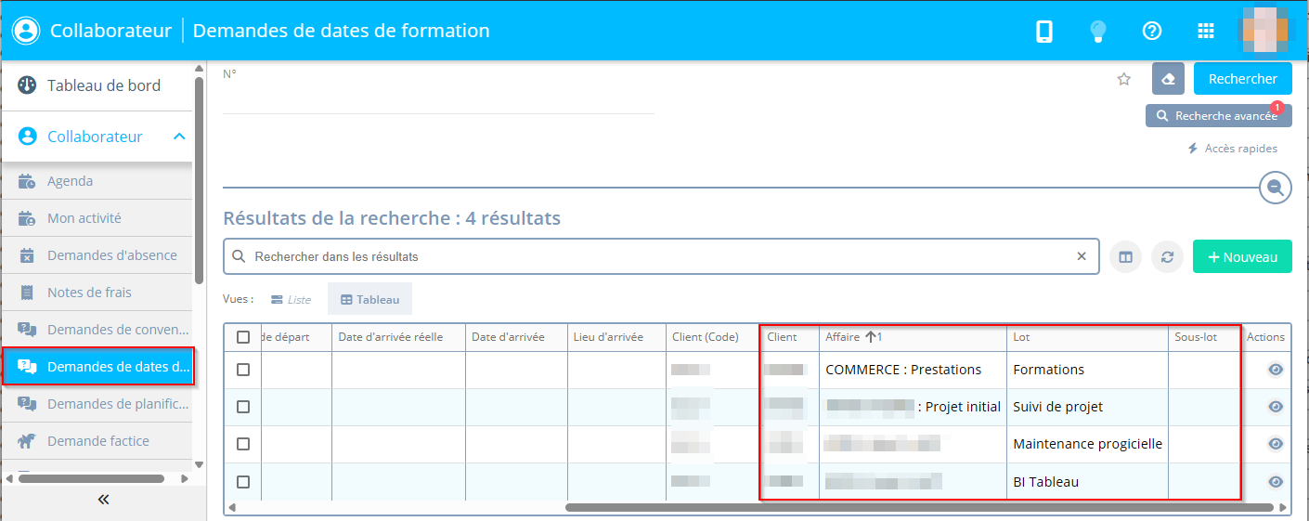Switch to the Liste view
This screenshot has width=1309, height=521.
tap(290, 300)
